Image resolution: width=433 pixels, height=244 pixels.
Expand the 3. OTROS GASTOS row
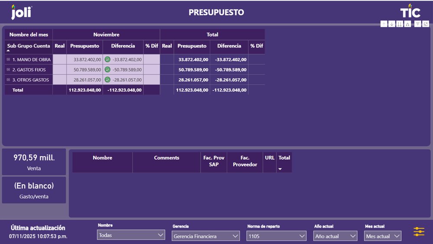point(8,80)
